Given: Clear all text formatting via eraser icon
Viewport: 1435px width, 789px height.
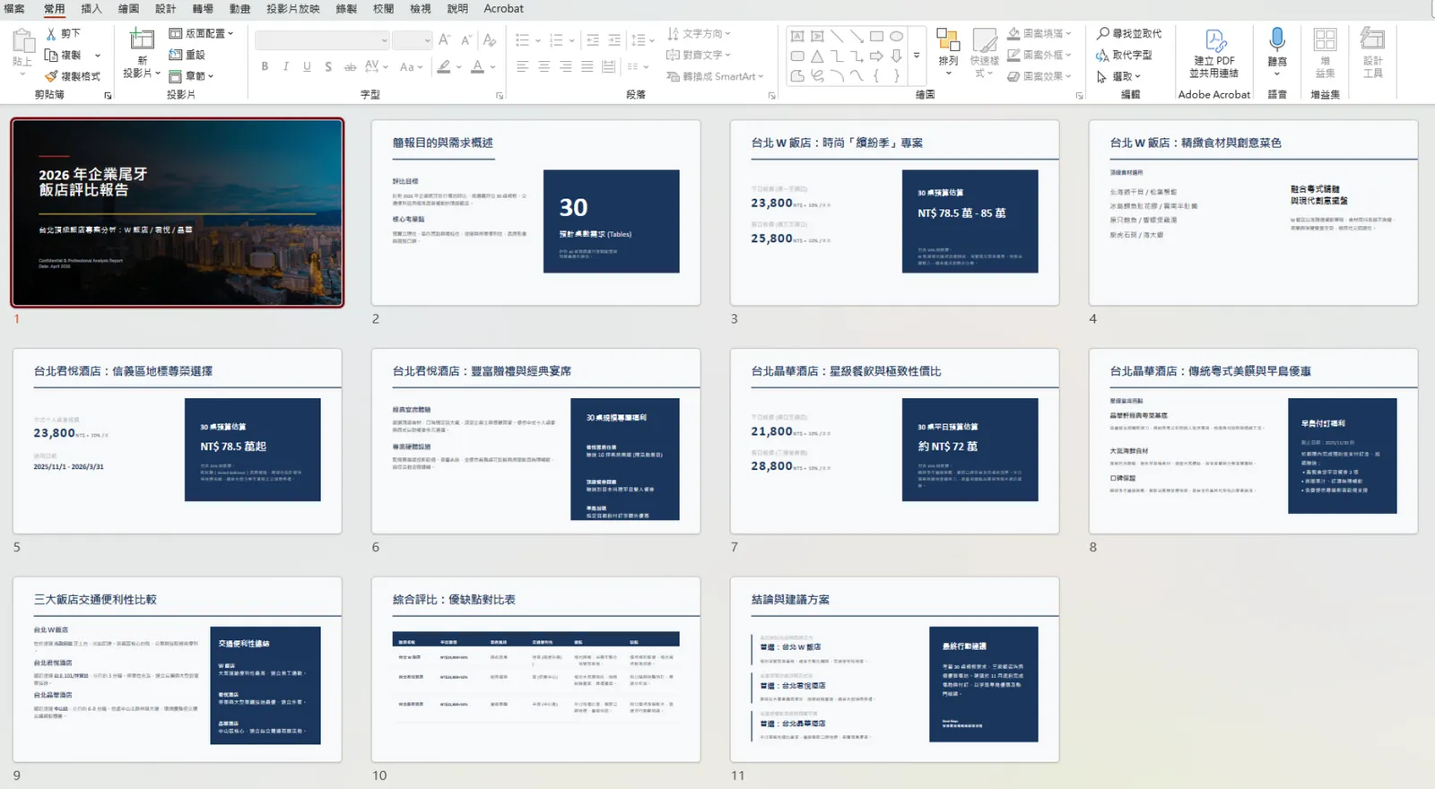Looking at the screenshot, I should pos(490,40).
